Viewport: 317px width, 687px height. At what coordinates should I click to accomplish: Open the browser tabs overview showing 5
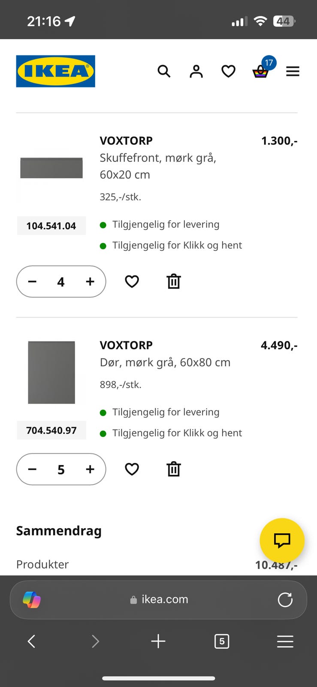point(222,641)
